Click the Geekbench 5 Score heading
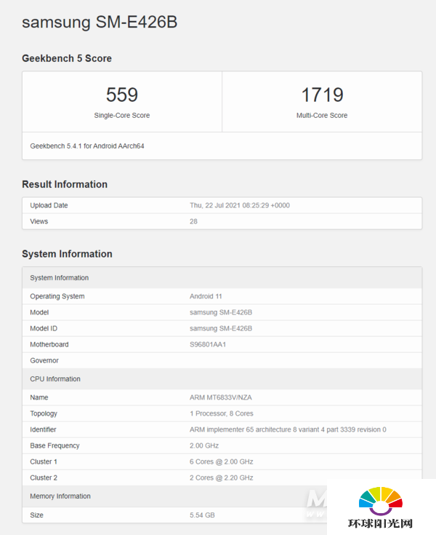Screen dimensions: 436x535 (x=67, y=58)
